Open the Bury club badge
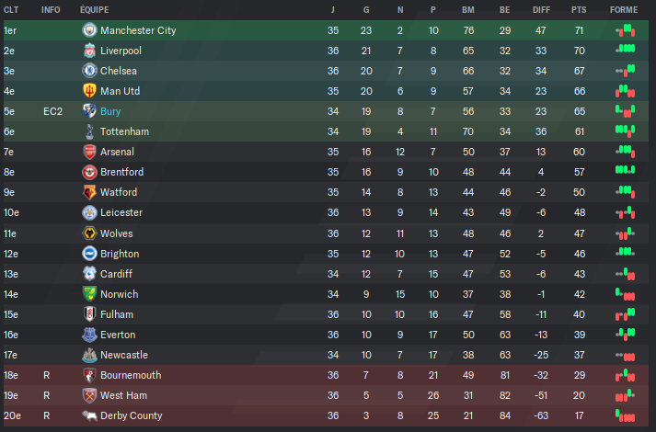The height and width of the screenshot is (432, 656). coord(89,111)
